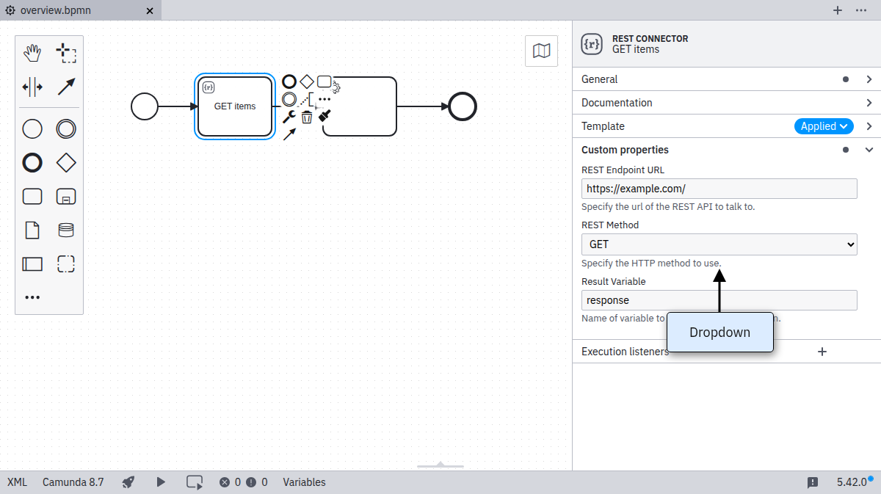Open the REST Method GET dropdown
This screenshot has width=881, height=494.
point(719,244)
